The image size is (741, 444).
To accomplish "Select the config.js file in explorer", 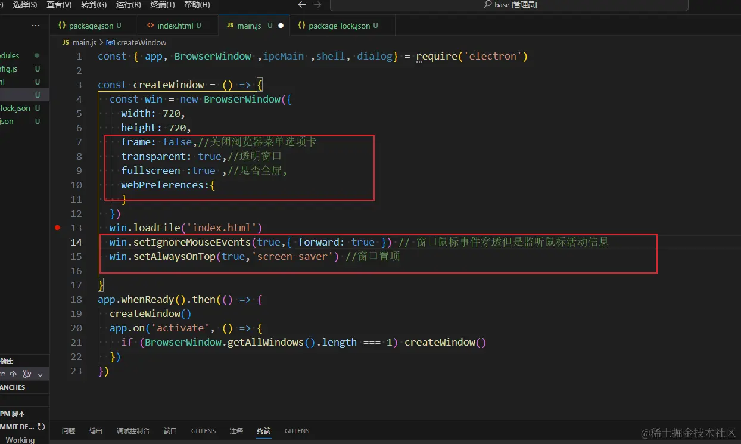I will tap(24, 69).
